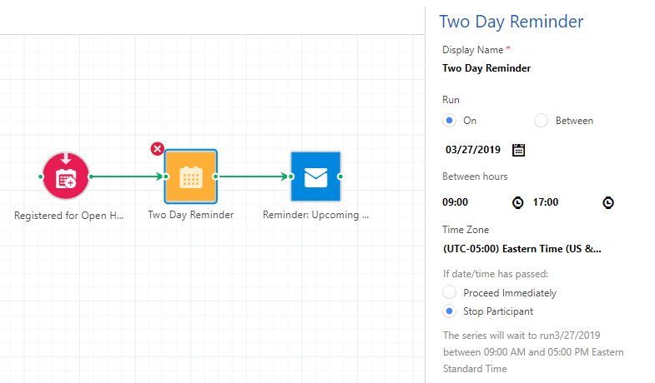Click the input connector of the trigger node

41,177
